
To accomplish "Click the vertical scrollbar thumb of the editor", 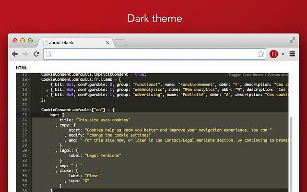I will point(291,155).
